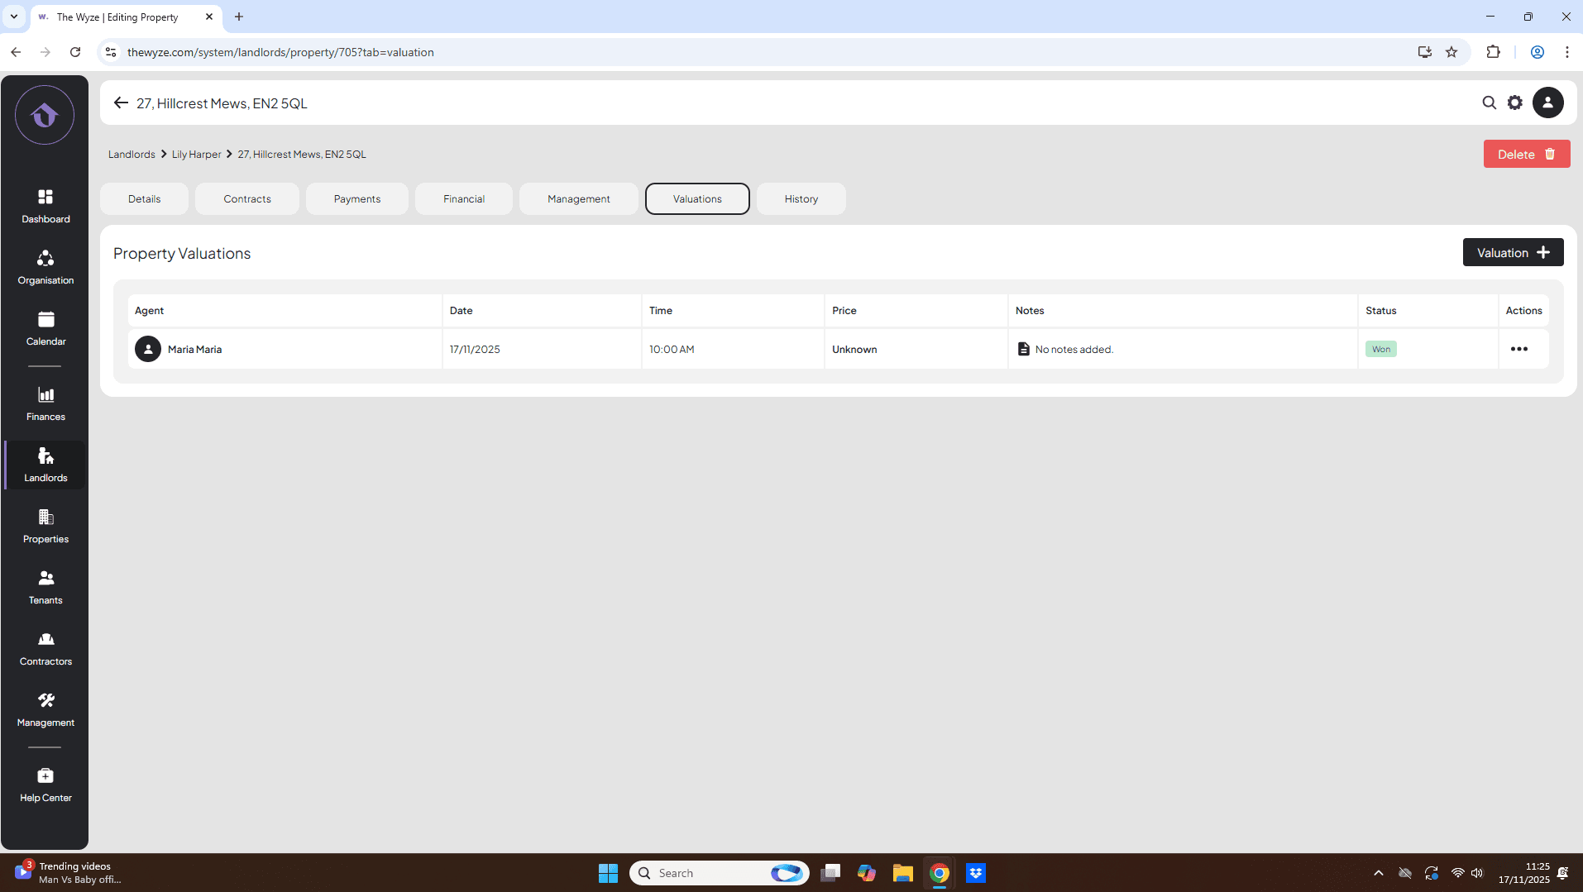Select Tenants in the sidebar
Image resolution: width=1583 pixels, height=892 pixels.
[x=45, y=587]
